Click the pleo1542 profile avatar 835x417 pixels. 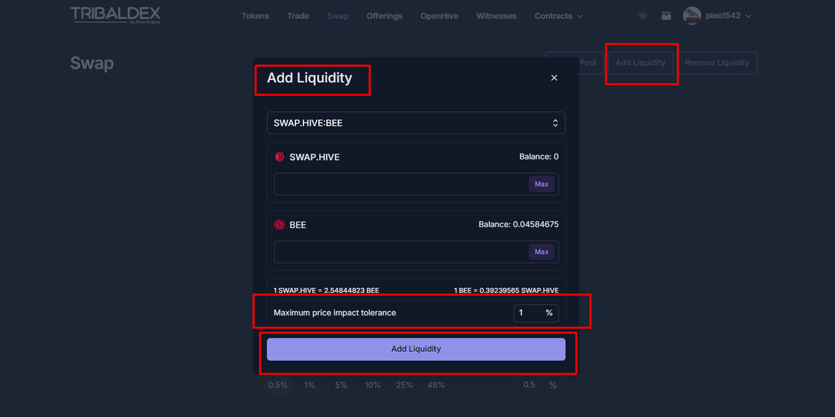692,16
